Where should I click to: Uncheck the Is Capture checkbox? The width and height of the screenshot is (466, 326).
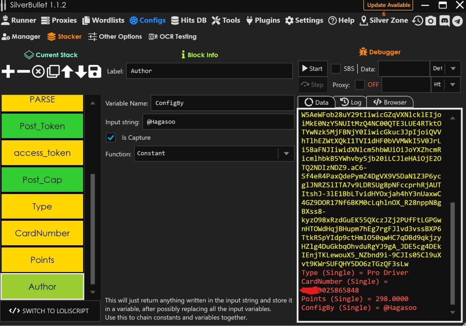tap(111, 138)
